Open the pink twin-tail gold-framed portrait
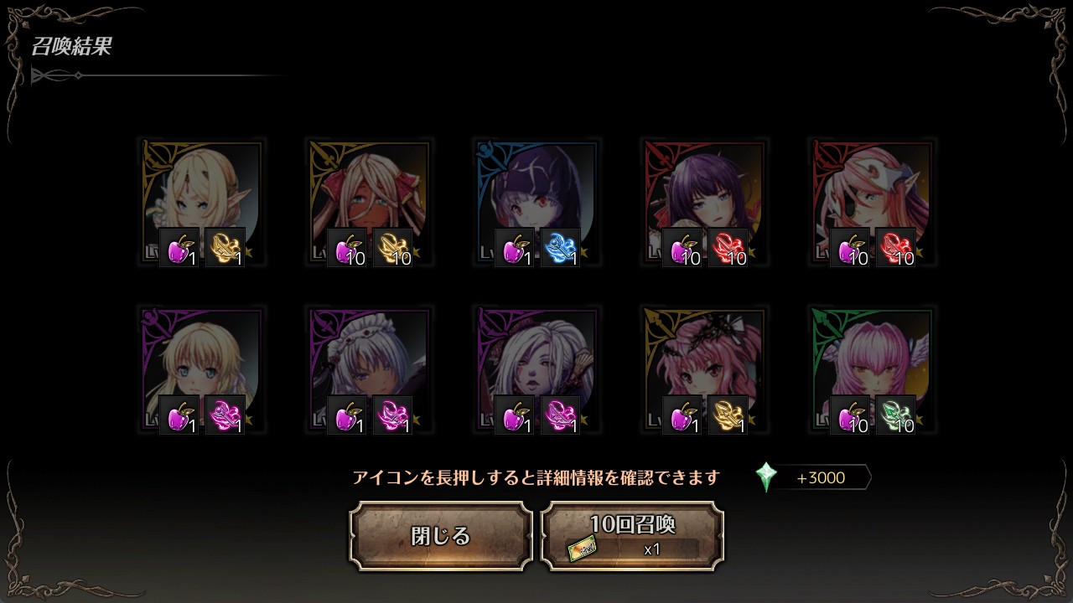This screenshot has width=1073, height=603. point(704,369)
